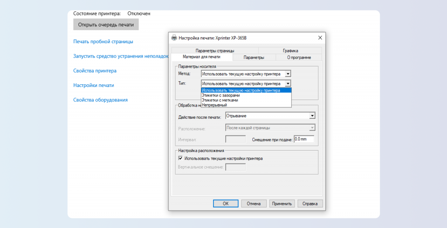Switch to 'Параметры страницы' tab
The image size is (447, 228).
point(215,51)
